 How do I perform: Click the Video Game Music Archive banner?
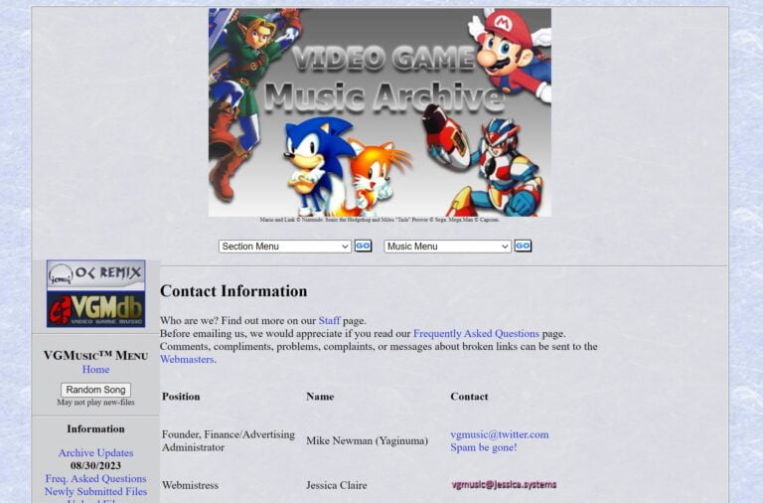tap(381, 112)
